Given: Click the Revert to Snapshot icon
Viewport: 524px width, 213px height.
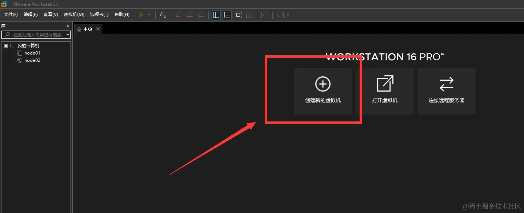Looking at the screenshot, I should 190,15.
